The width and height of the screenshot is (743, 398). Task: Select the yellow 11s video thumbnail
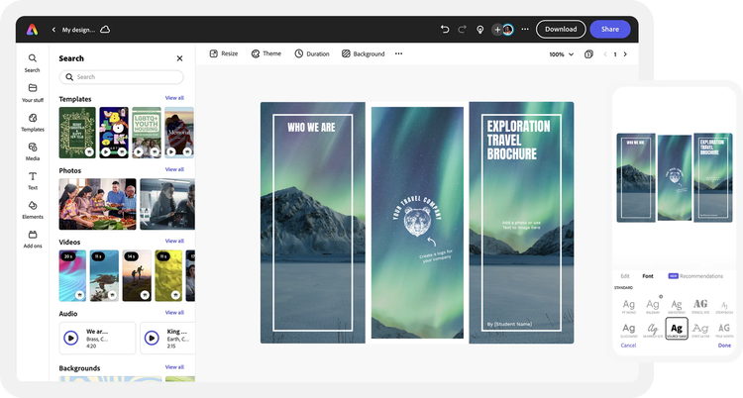coord(168,276)
